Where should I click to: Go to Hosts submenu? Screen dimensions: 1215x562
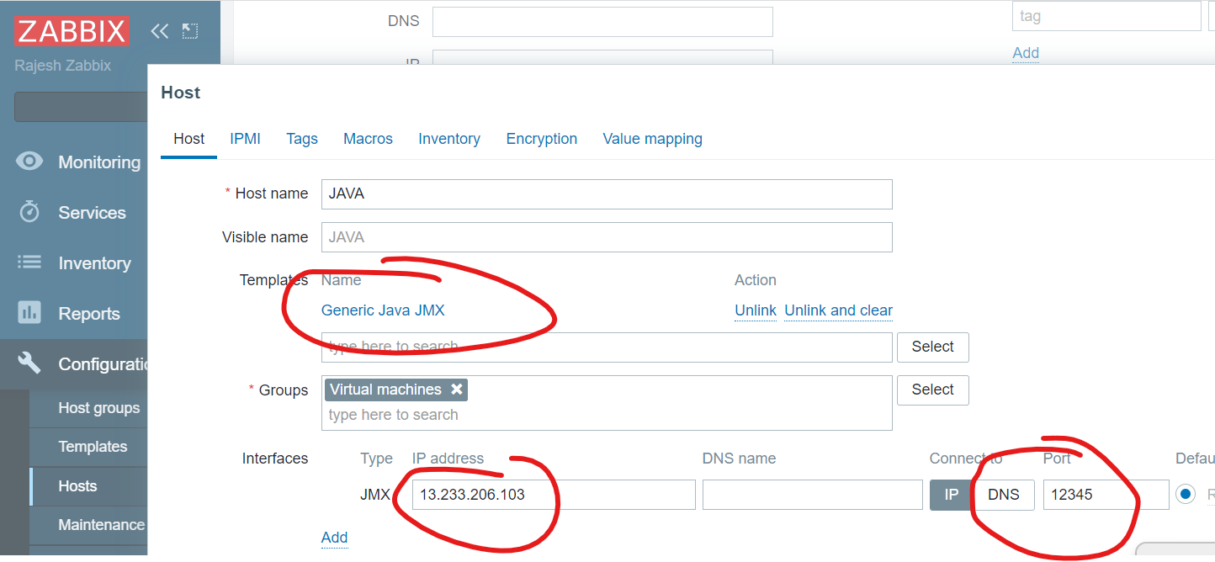point(77,486)
